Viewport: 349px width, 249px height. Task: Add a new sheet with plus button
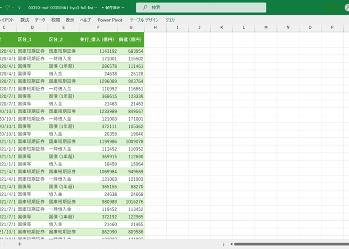coord(20,244)
